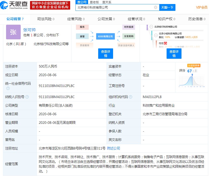Click the registered address text
The width and height of the screenshot is (209, 176).
(x=72, y=148)
